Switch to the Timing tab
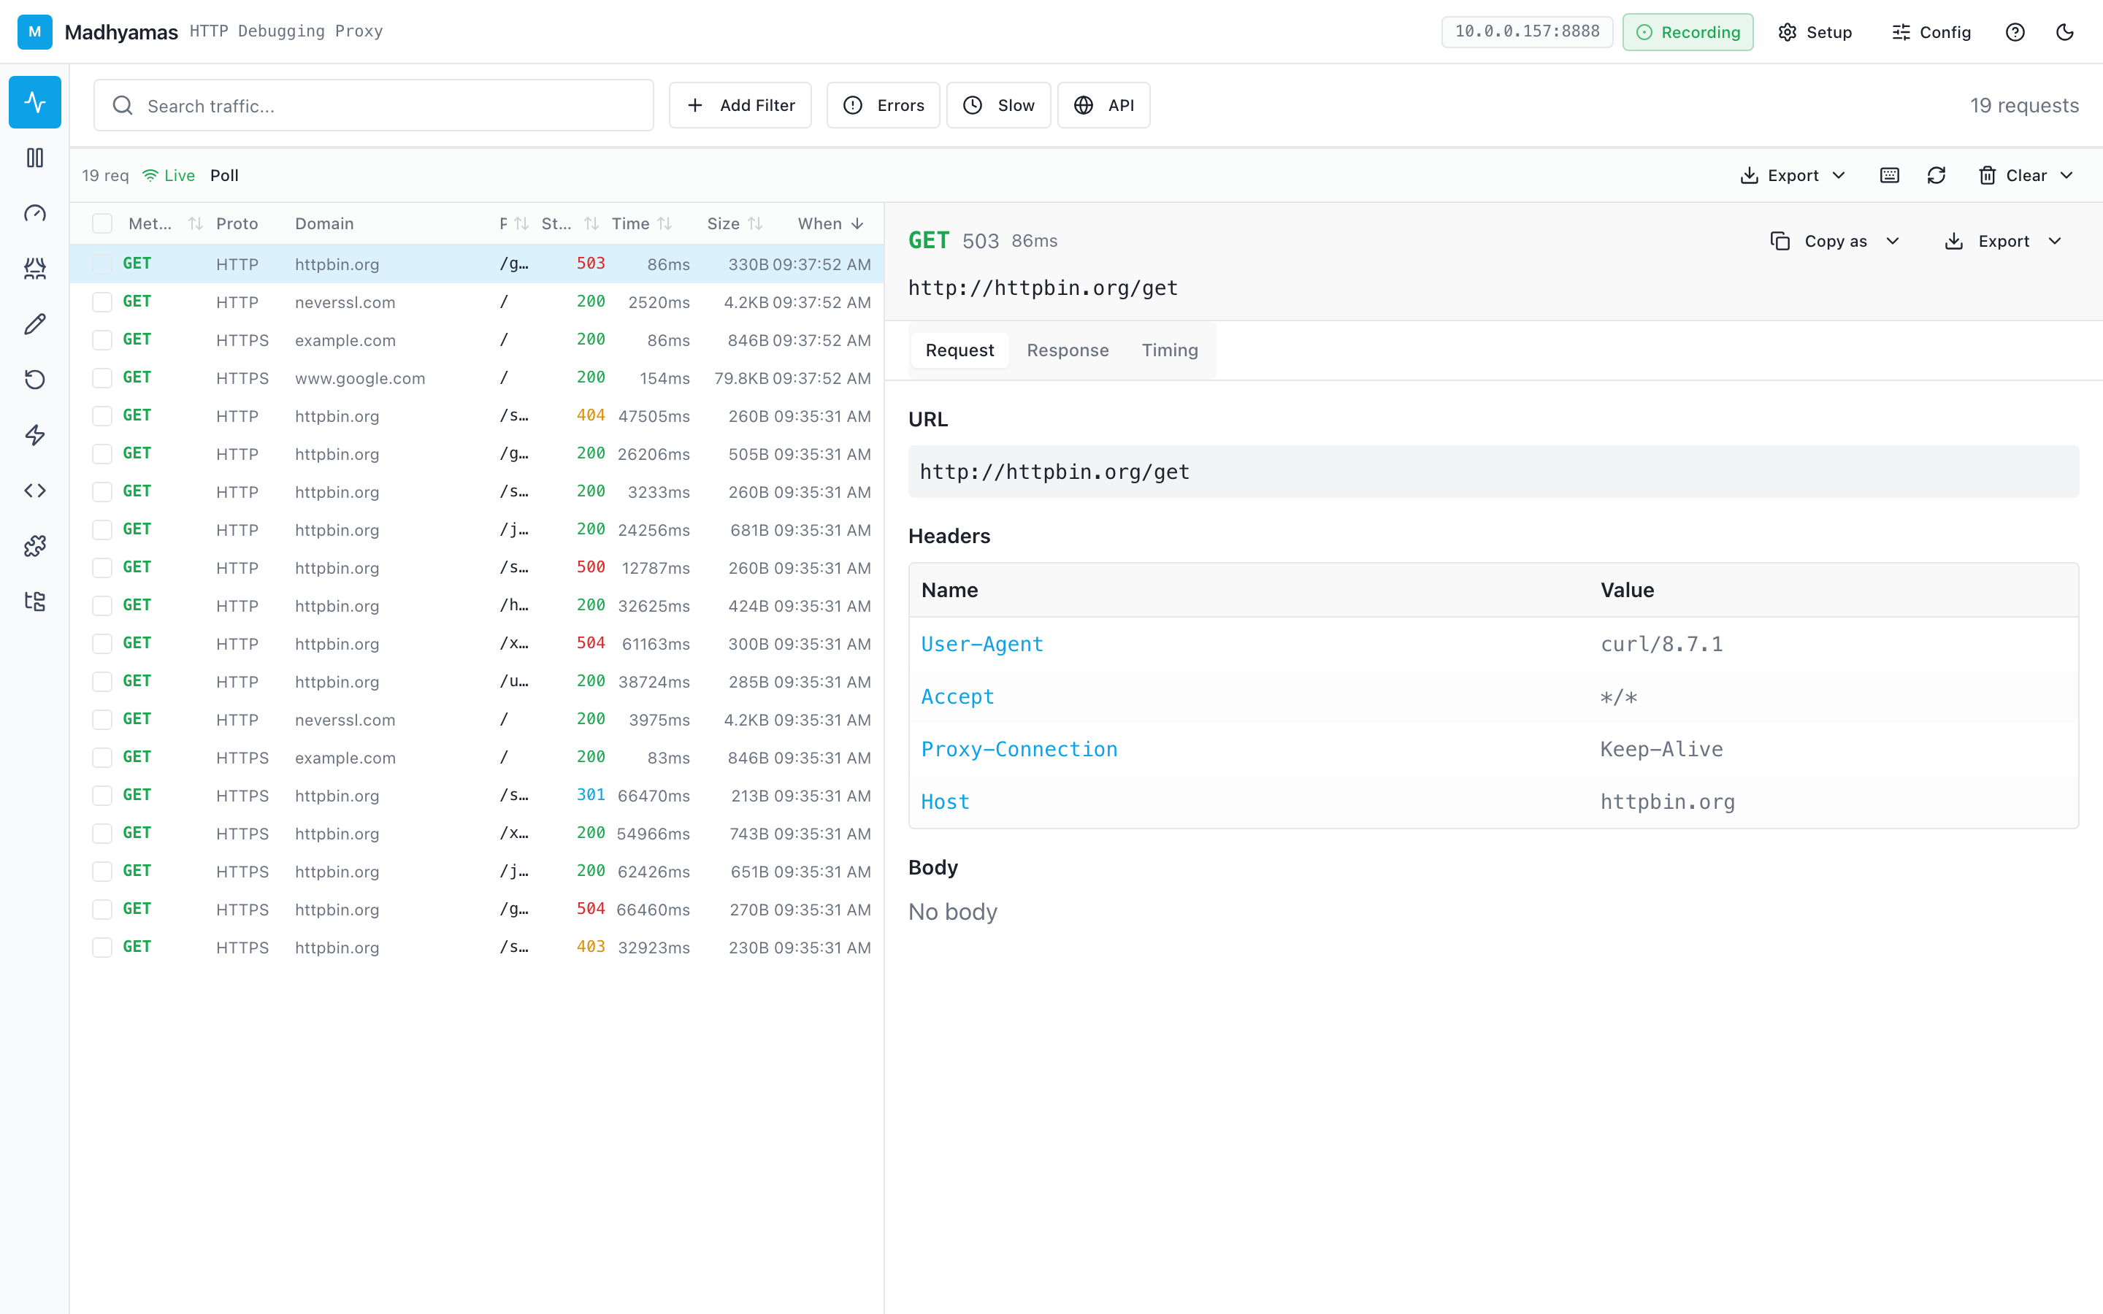The image size is (2103, 1314). click(x=1170, y=350)
